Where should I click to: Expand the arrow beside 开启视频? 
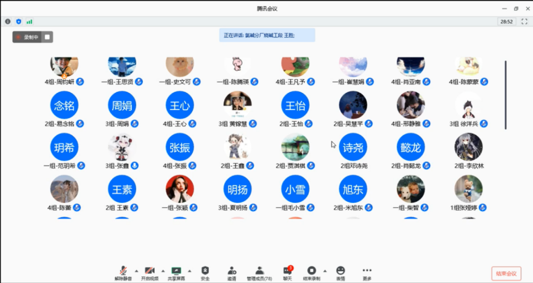pos(163,270)
